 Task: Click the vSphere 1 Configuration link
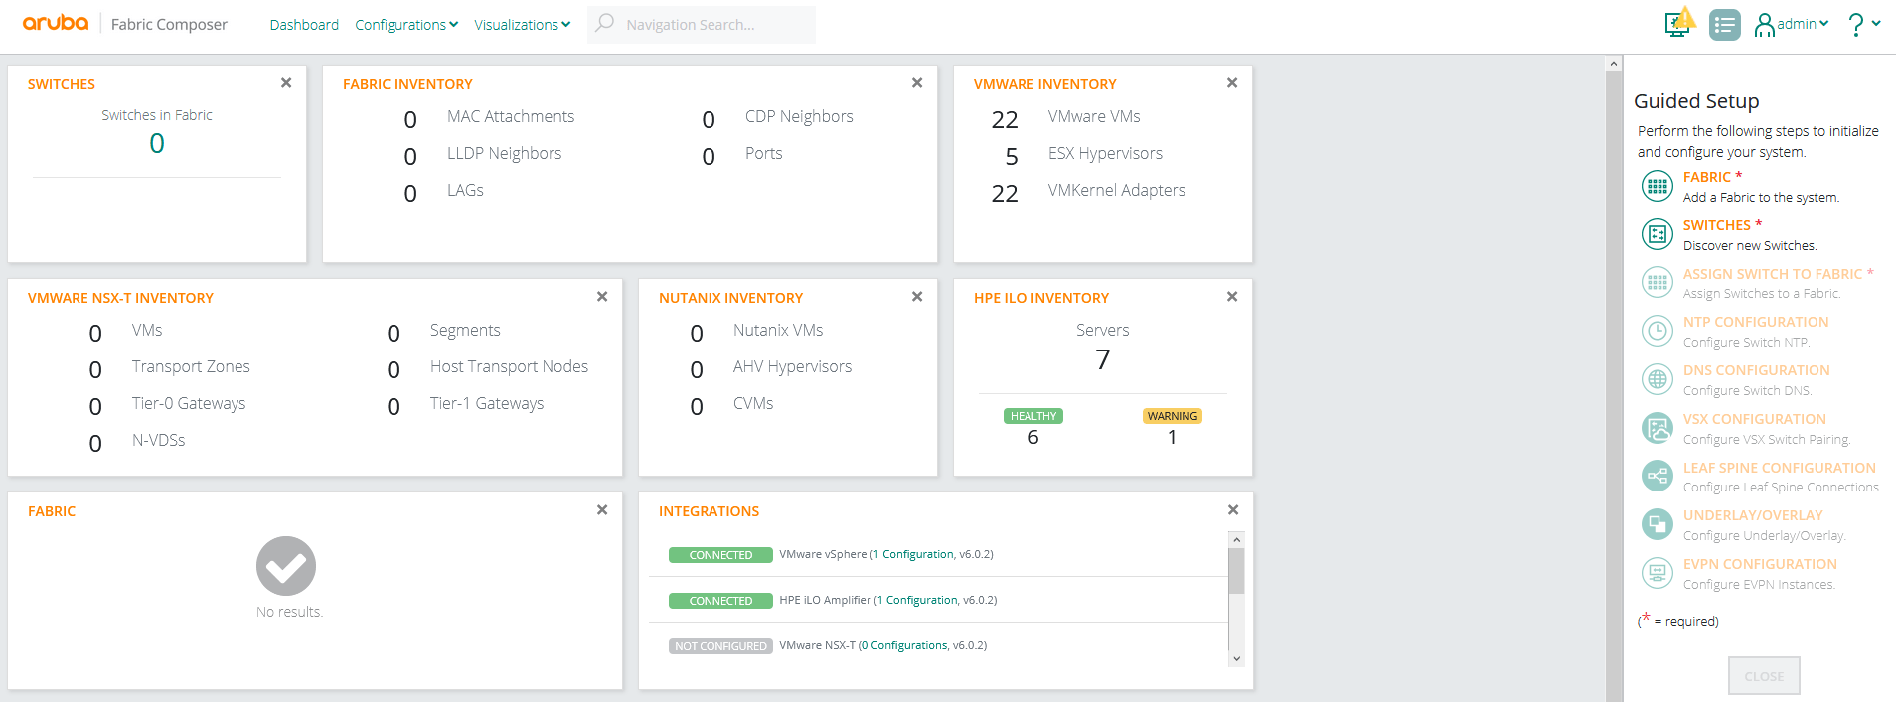click(x=914, y=554)
